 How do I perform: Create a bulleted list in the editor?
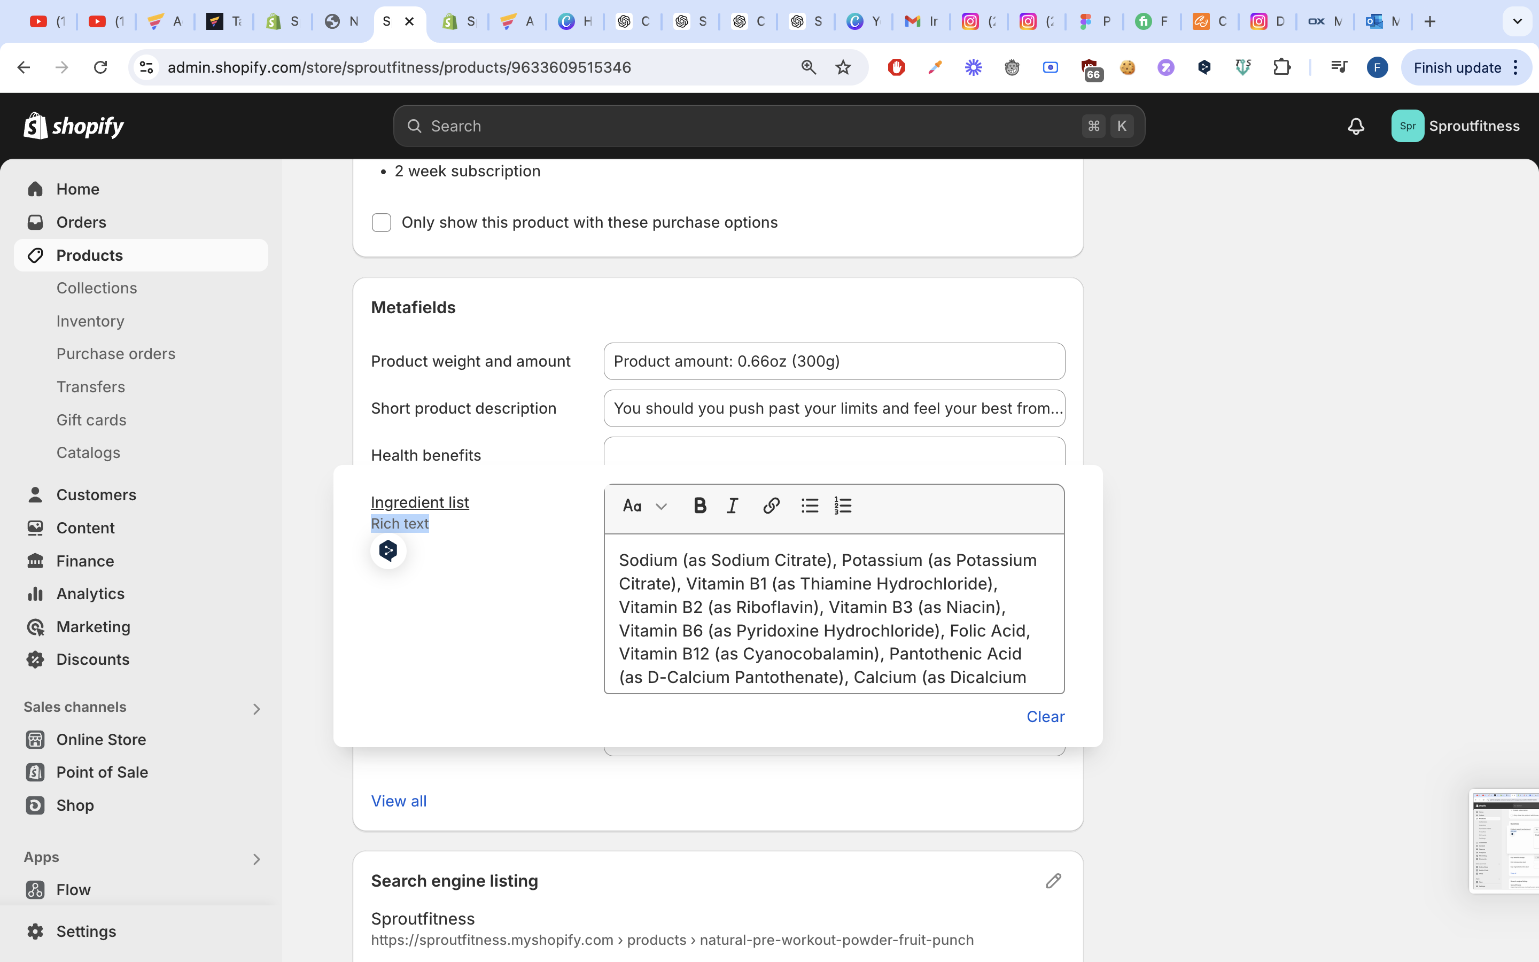point(810,506)
